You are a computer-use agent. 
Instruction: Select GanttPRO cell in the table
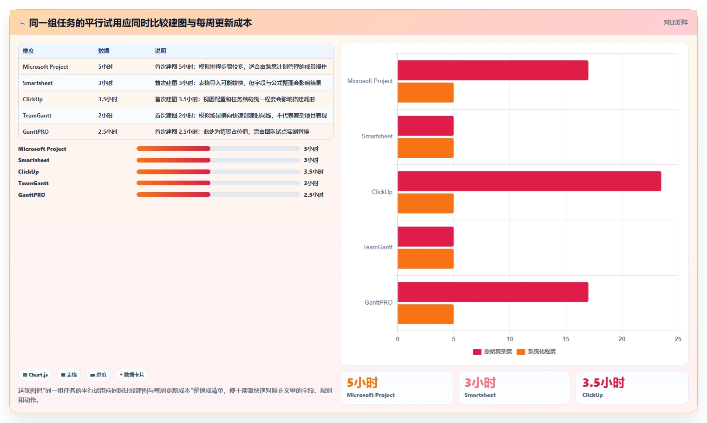pyautogui.click(x=36, y=132)
